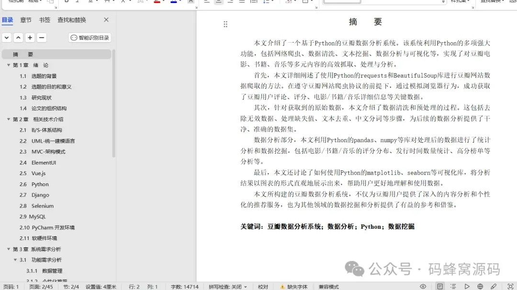The image size is (517, 290).
Task: Select 3.1 功能需求分析 heading text
Action: (x=41, y=260)
